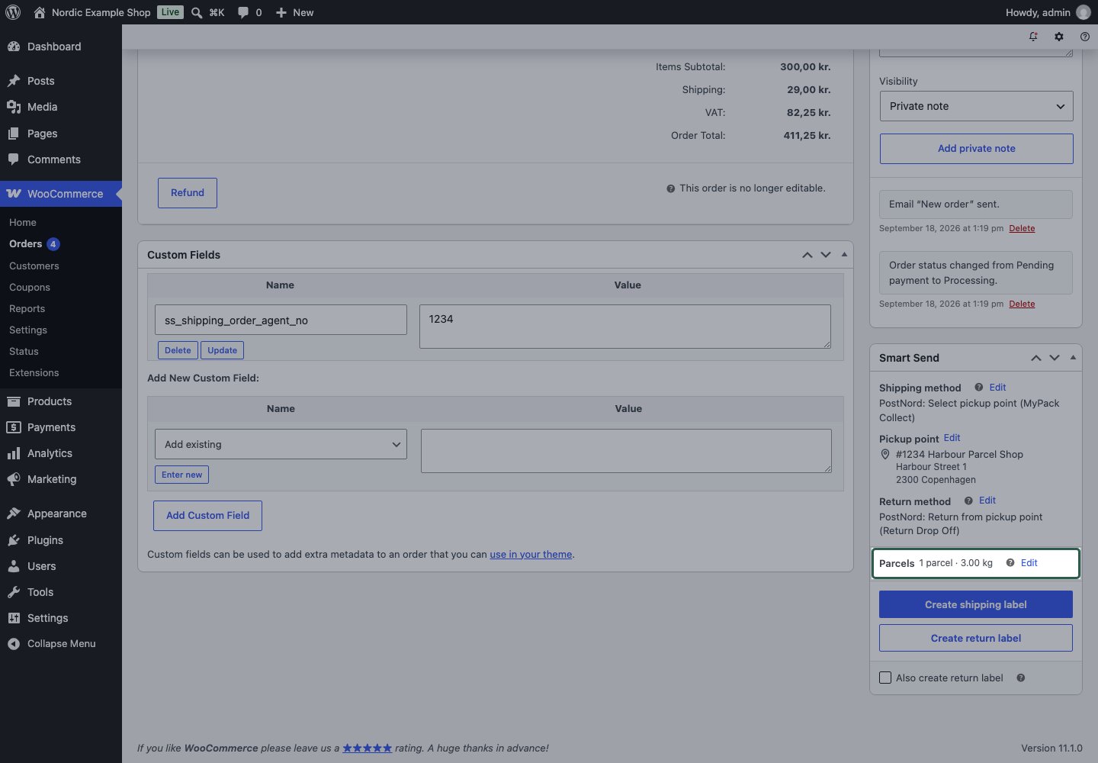This screenshot has height=763, width=1098.
Task: Open the activity bell icon
Action: point(1033,37)
